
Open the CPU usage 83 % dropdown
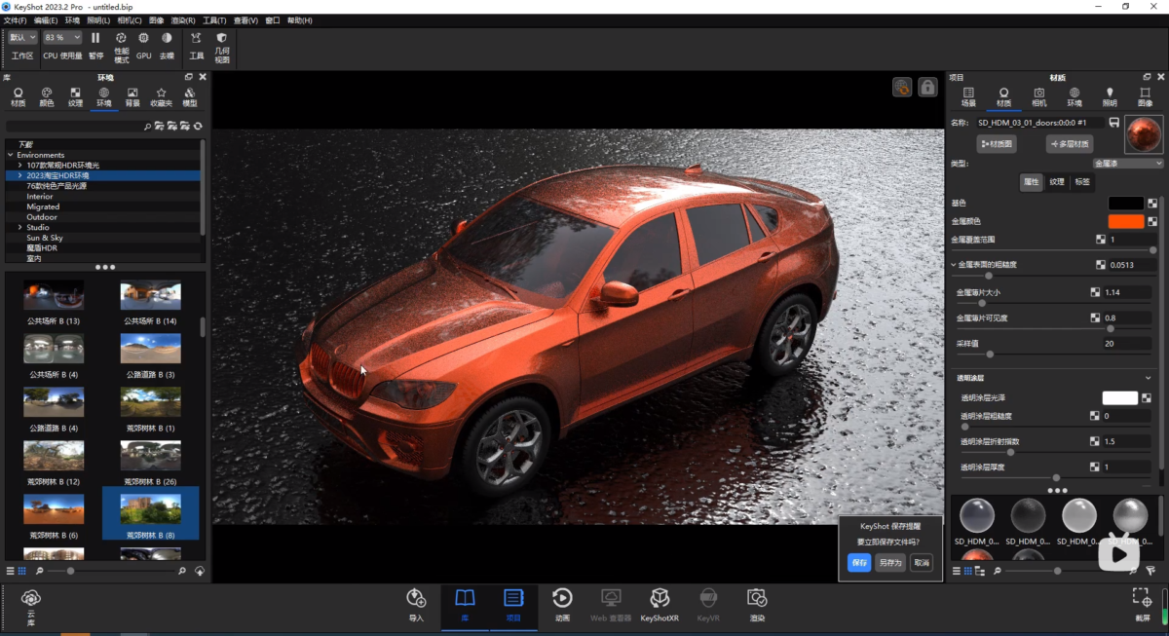[62, 37]
